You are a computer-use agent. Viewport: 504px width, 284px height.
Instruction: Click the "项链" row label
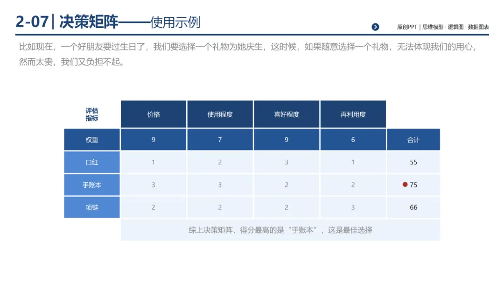coord(91,207)
